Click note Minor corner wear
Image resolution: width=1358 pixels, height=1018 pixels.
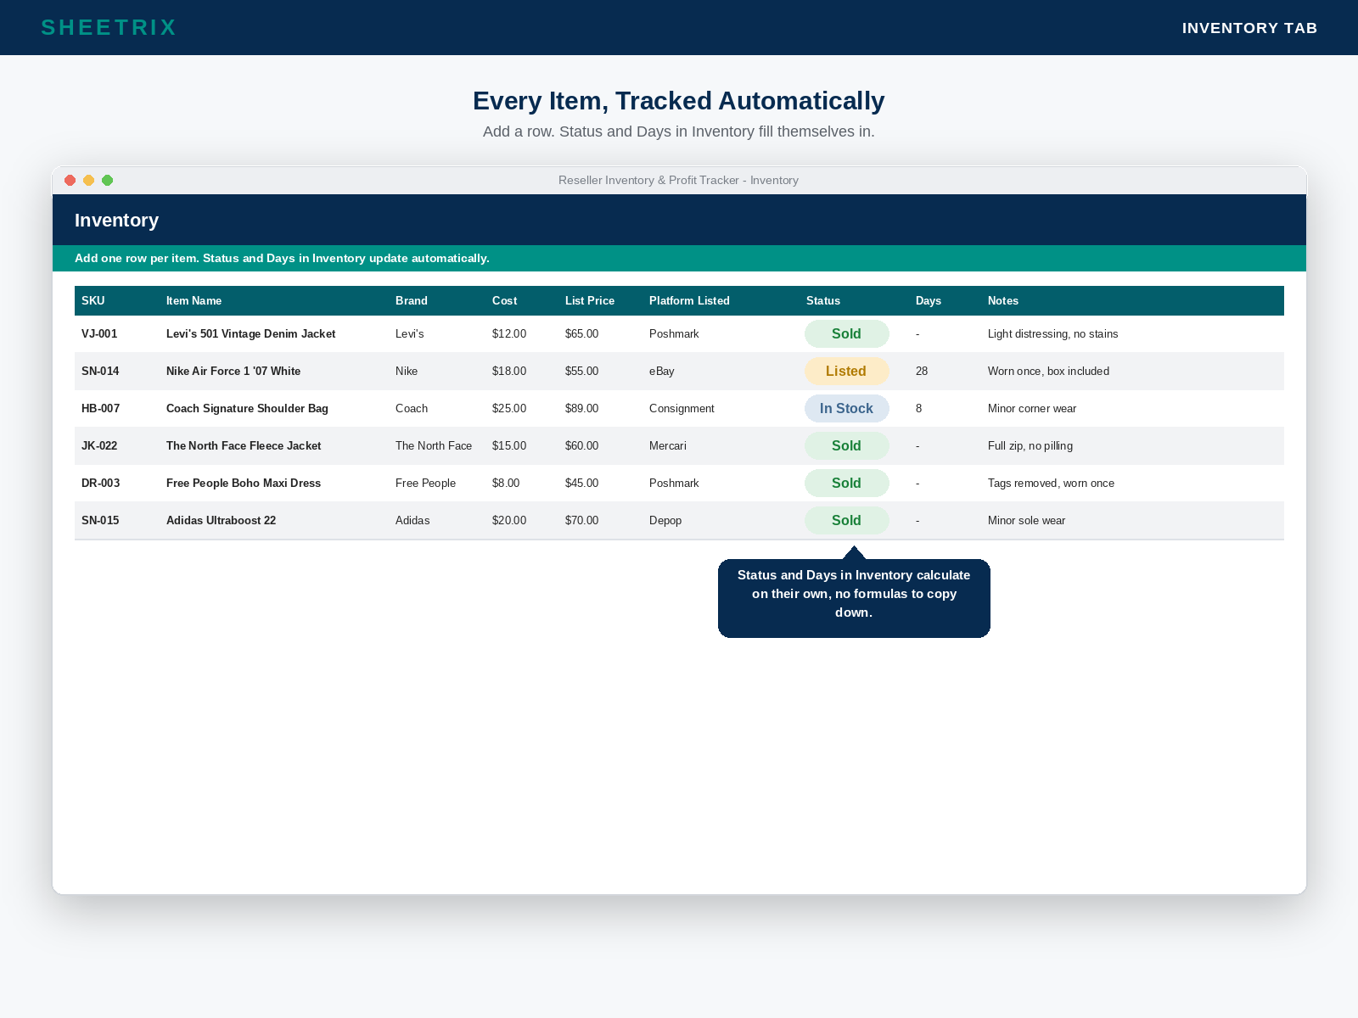click(x=1032, y=408)
